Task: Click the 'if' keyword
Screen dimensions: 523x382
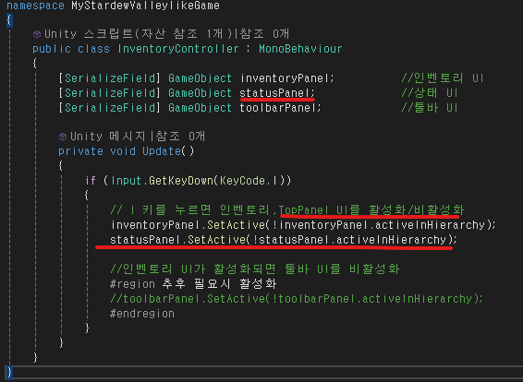Action: (x=91, y=181)
